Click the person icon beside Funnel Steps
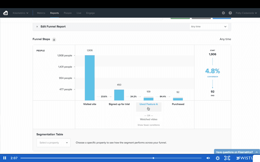 tap(54, 40)
